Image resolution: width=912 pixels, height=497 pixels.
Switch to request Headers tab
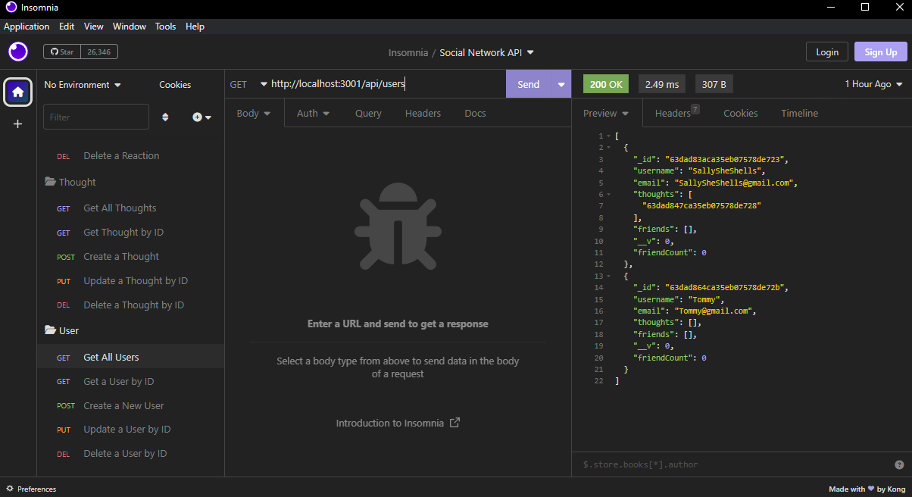[423, 113]
